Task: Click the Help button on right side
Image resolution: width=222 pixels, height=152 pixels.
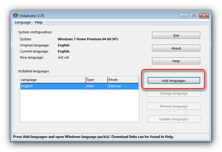Action: [176, 61]
